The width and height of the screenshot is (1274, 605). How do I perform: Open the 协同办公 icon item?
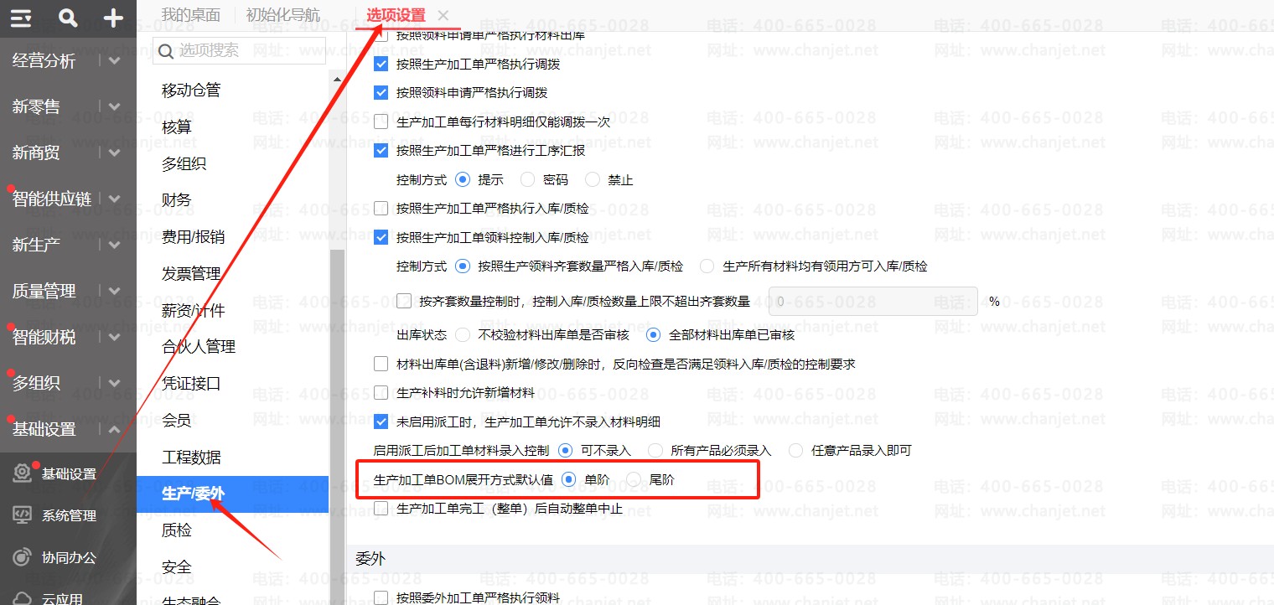click(23, 557)
